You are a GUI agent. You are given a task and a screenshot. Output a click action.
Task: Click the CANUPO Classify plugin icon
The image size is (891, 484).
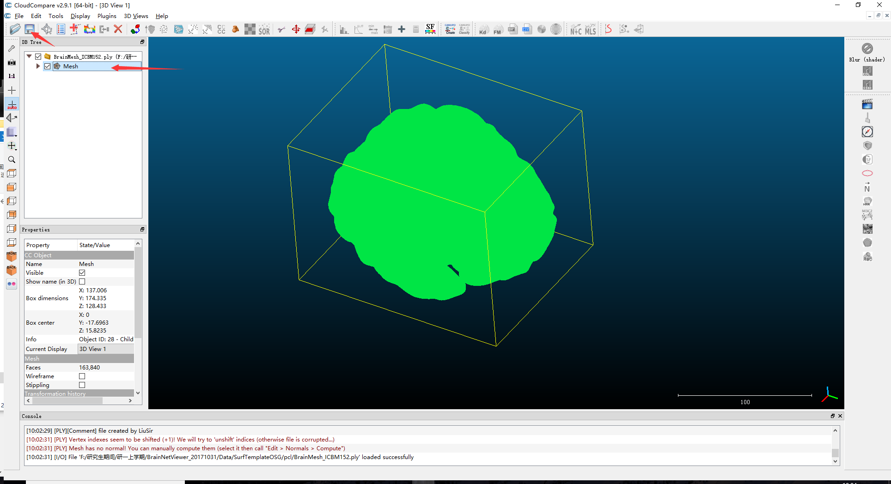coord(464,29)
